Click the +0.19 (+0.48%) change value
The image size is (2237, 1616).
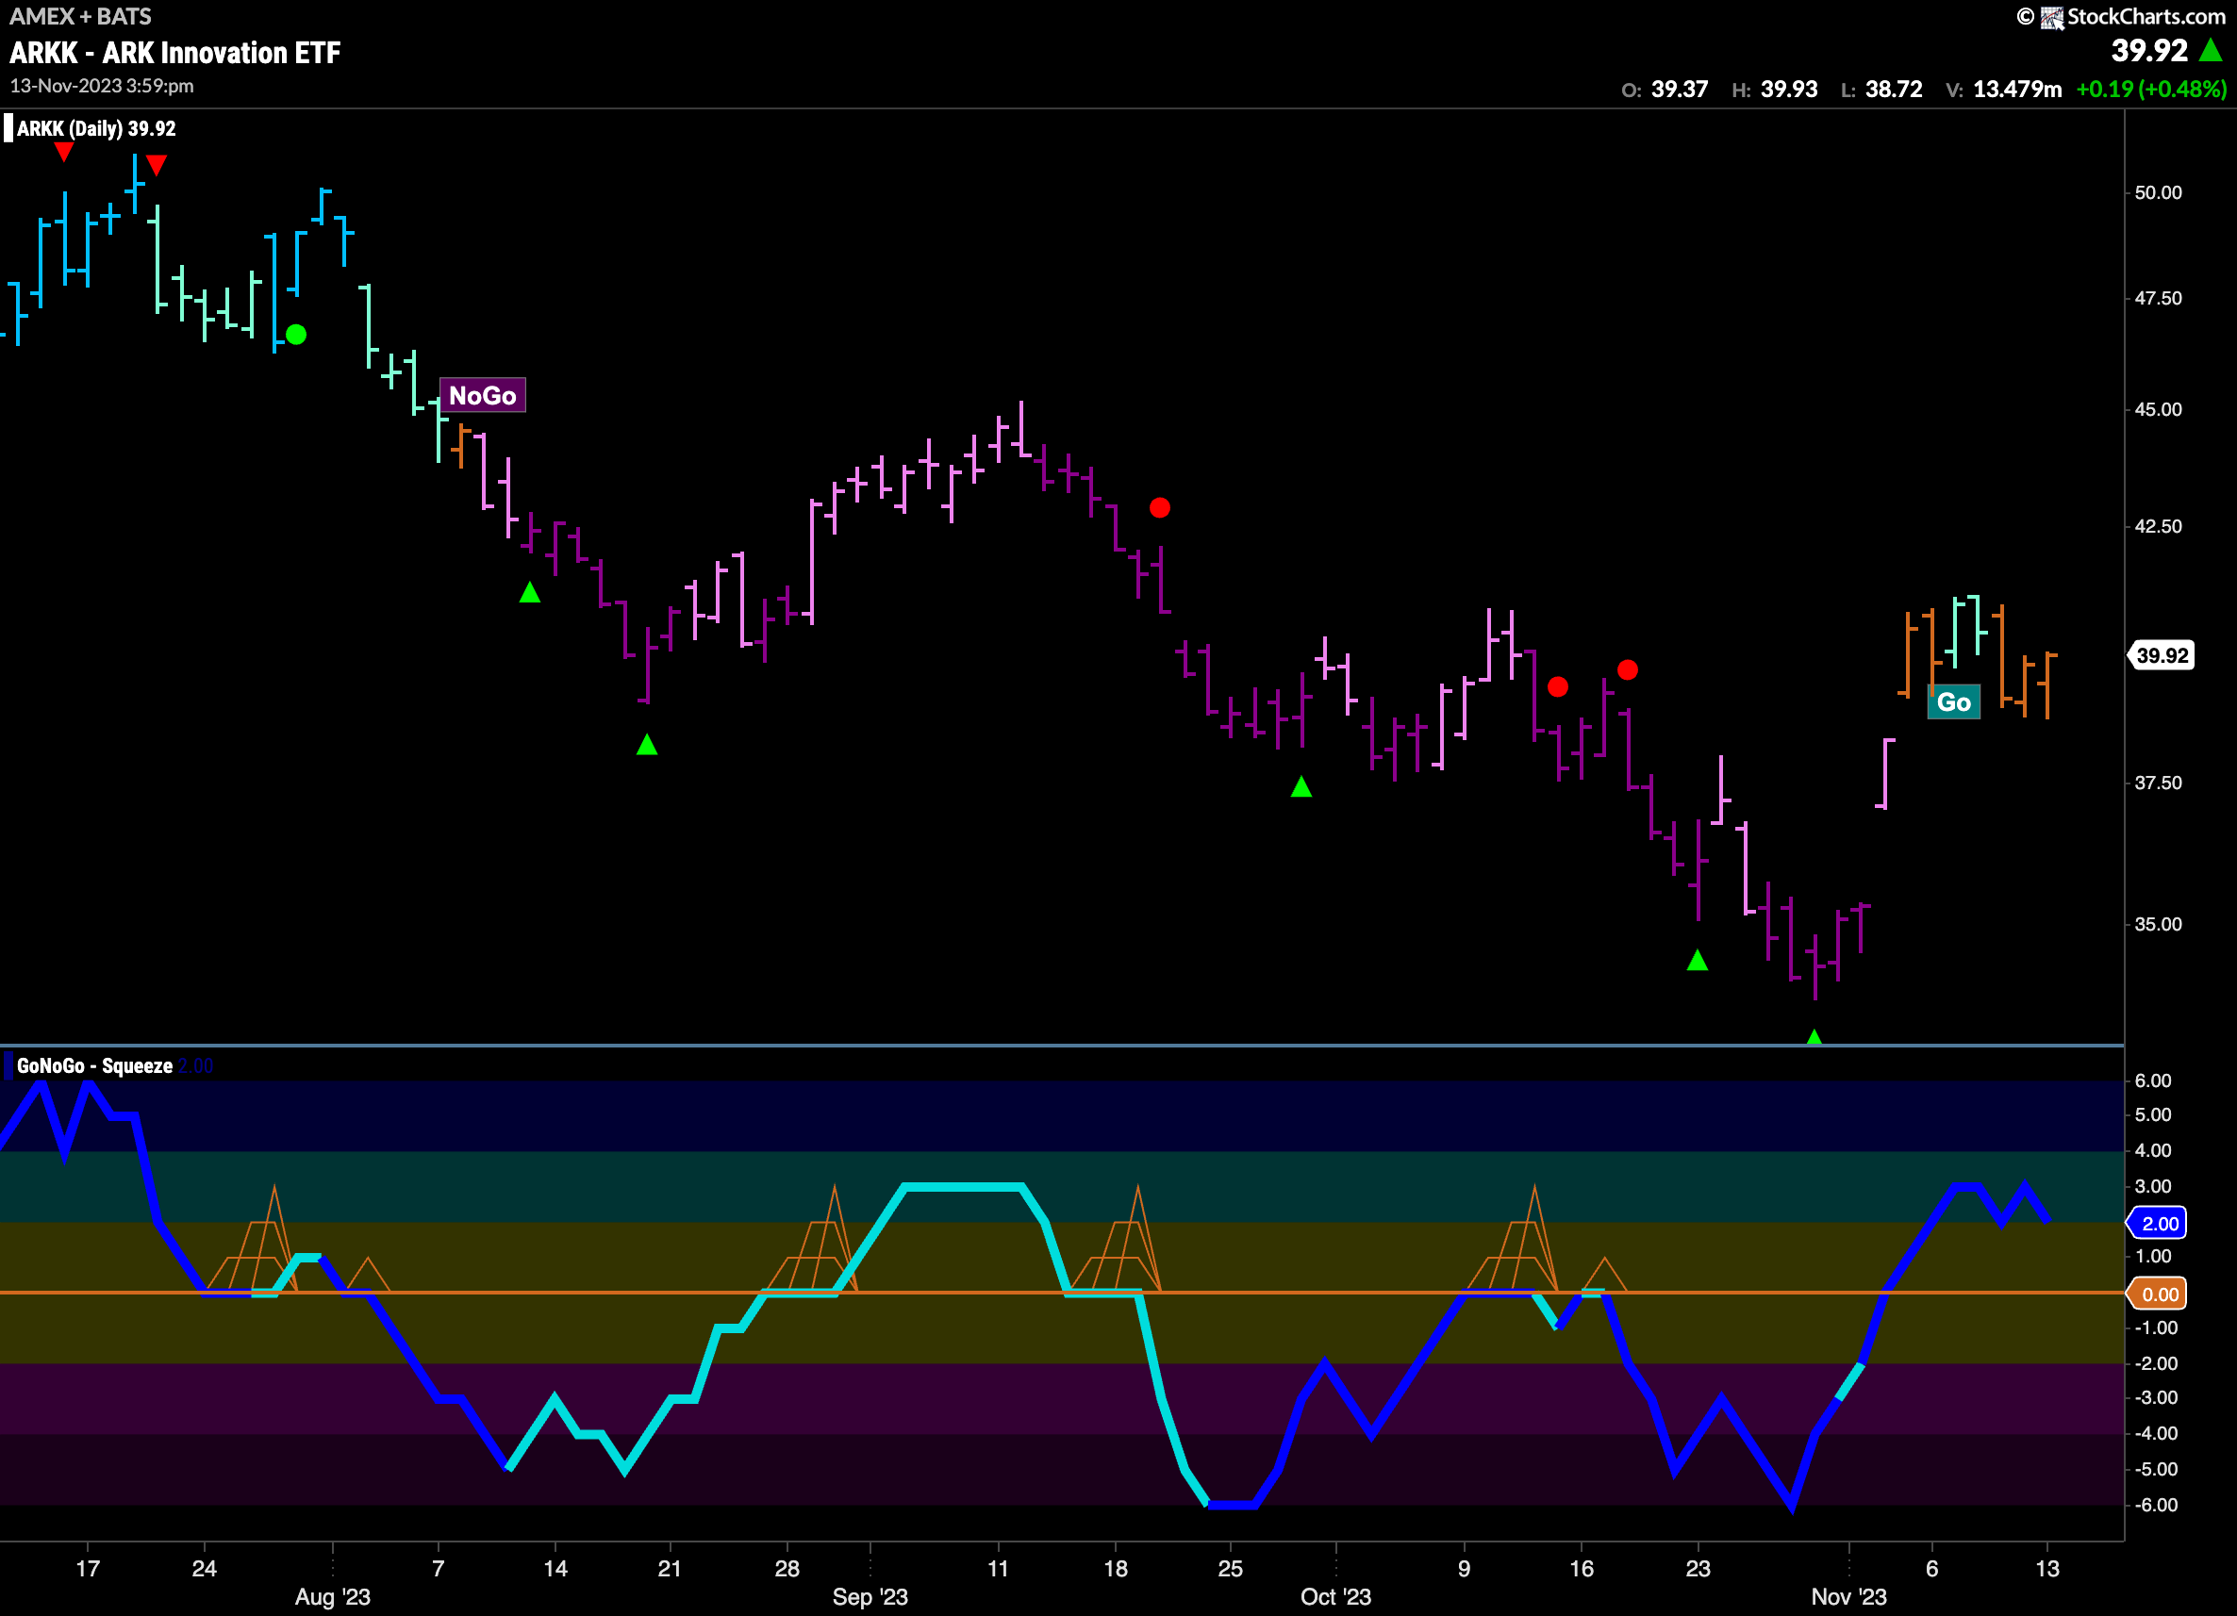click(2151, 90)
